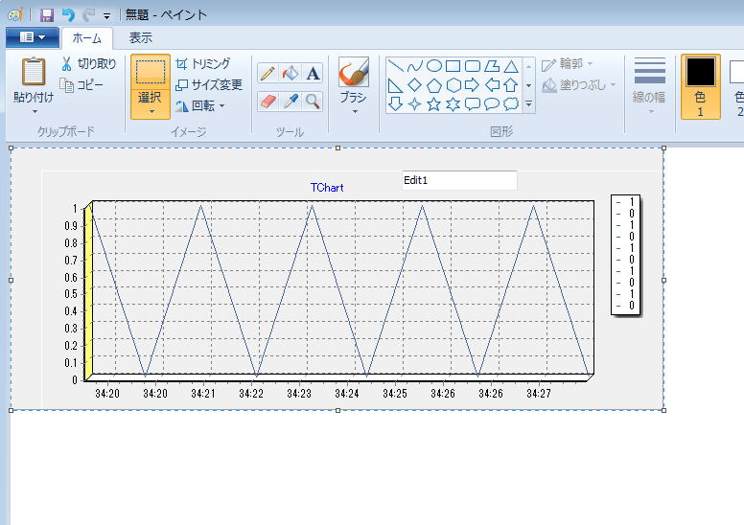Image resolution: width=744 pixels, height=525 pixels.
Task: Click トリミング crop button
Action: click(x=203, y=63)
